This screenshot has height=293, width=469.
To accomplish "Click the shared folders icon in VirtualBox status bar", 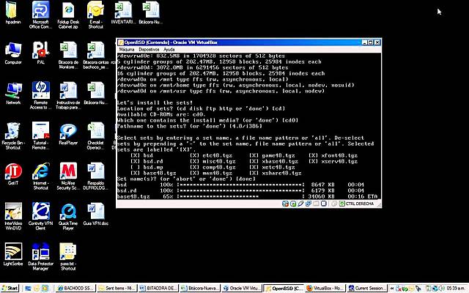I will pos(316,204).
